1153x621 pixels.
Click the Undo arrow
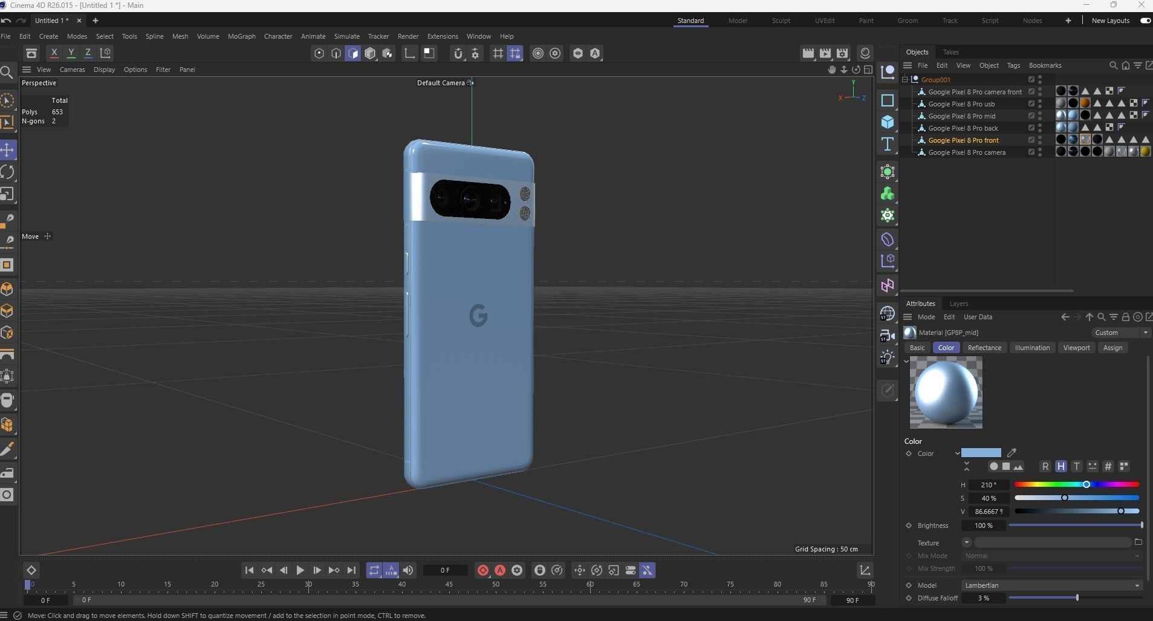point(6,21)
